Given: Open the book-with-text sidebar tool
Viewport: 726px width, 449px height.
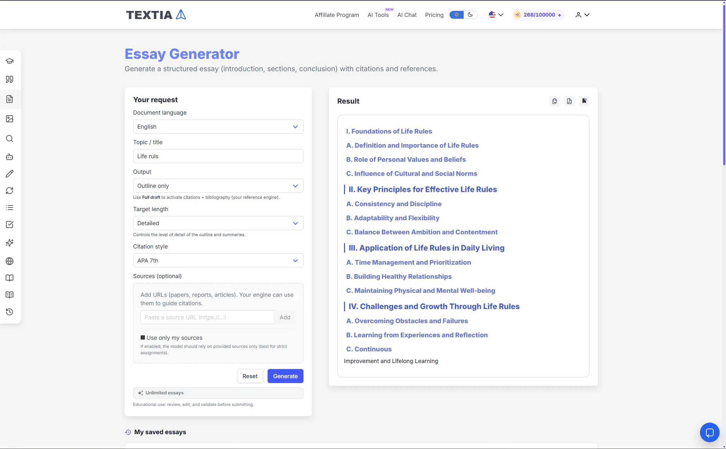Looking at the screenshot, I should (x=10, y=295).
